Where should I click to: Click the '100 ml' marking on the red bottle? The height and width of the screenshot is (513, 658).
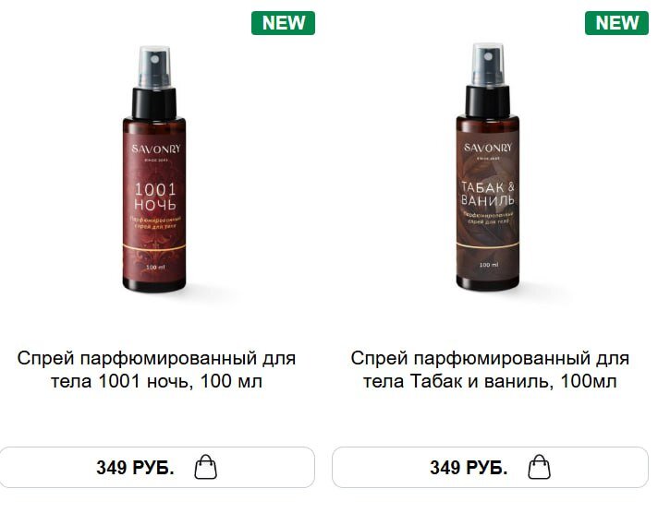coord(155,267)
